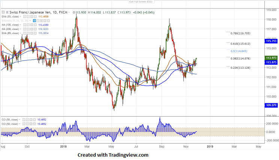
Task: Expand the EMA (89, close) dropdown arrow
Action: point(21,33)
